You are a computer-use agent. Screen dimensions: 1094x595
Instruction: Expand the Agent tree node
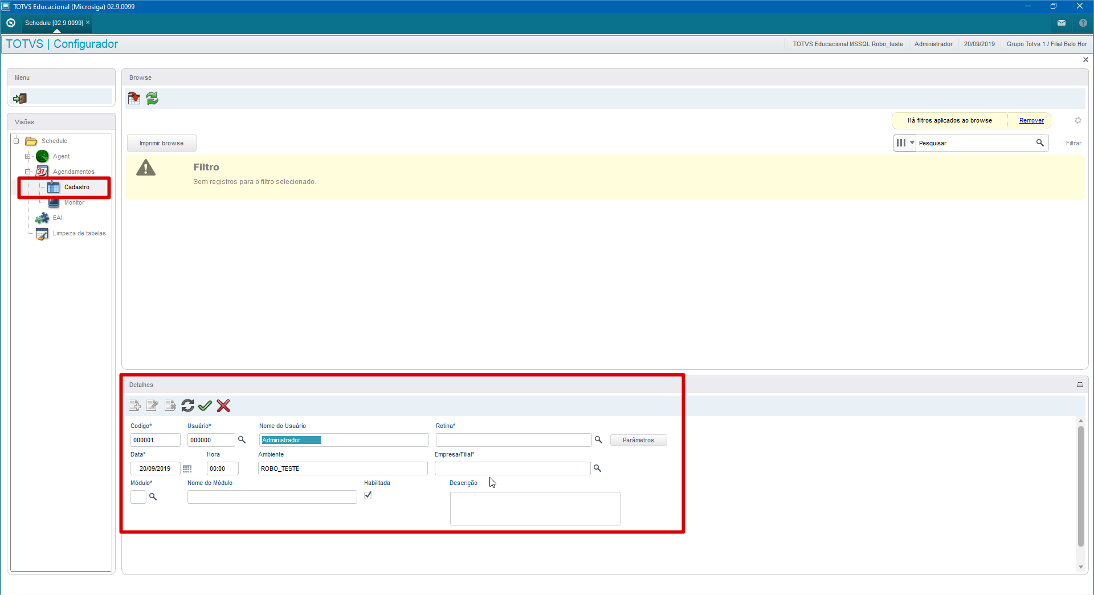coord(27,156)
